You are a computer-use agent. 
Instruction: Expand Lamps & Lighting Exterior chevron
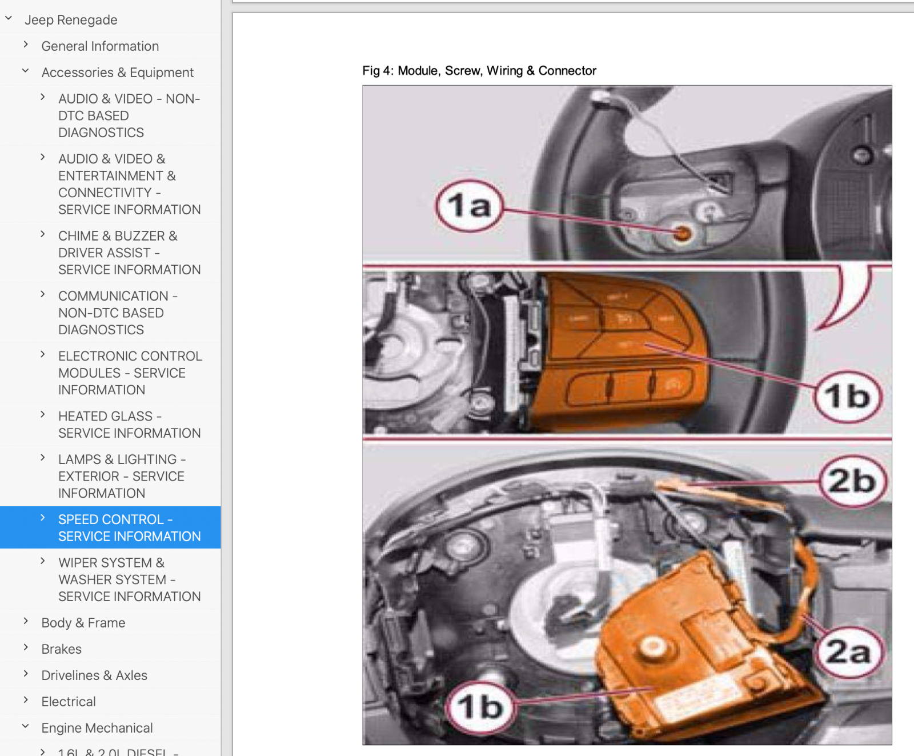click(x=43, y=458)
